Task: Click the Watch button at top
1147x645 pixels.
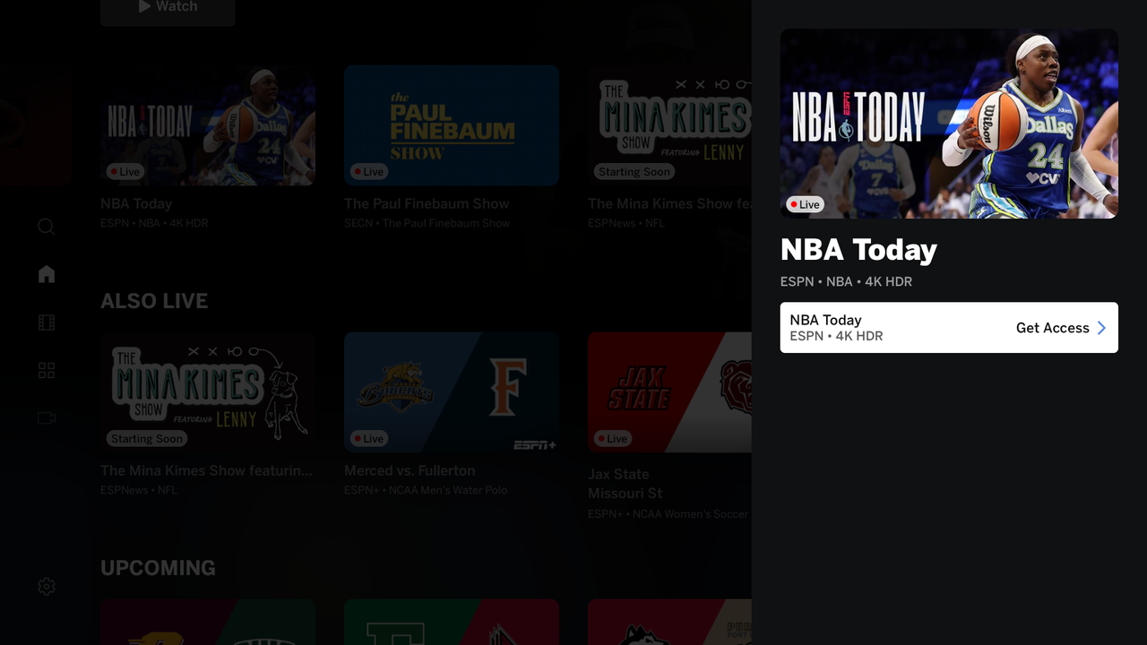Action: point(168,9)
